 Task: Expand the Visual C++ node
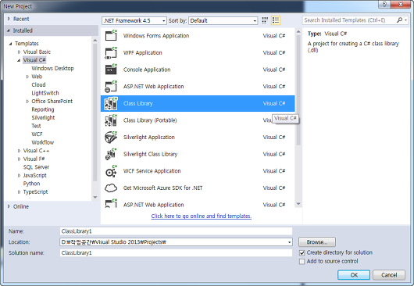coord(19,151)
